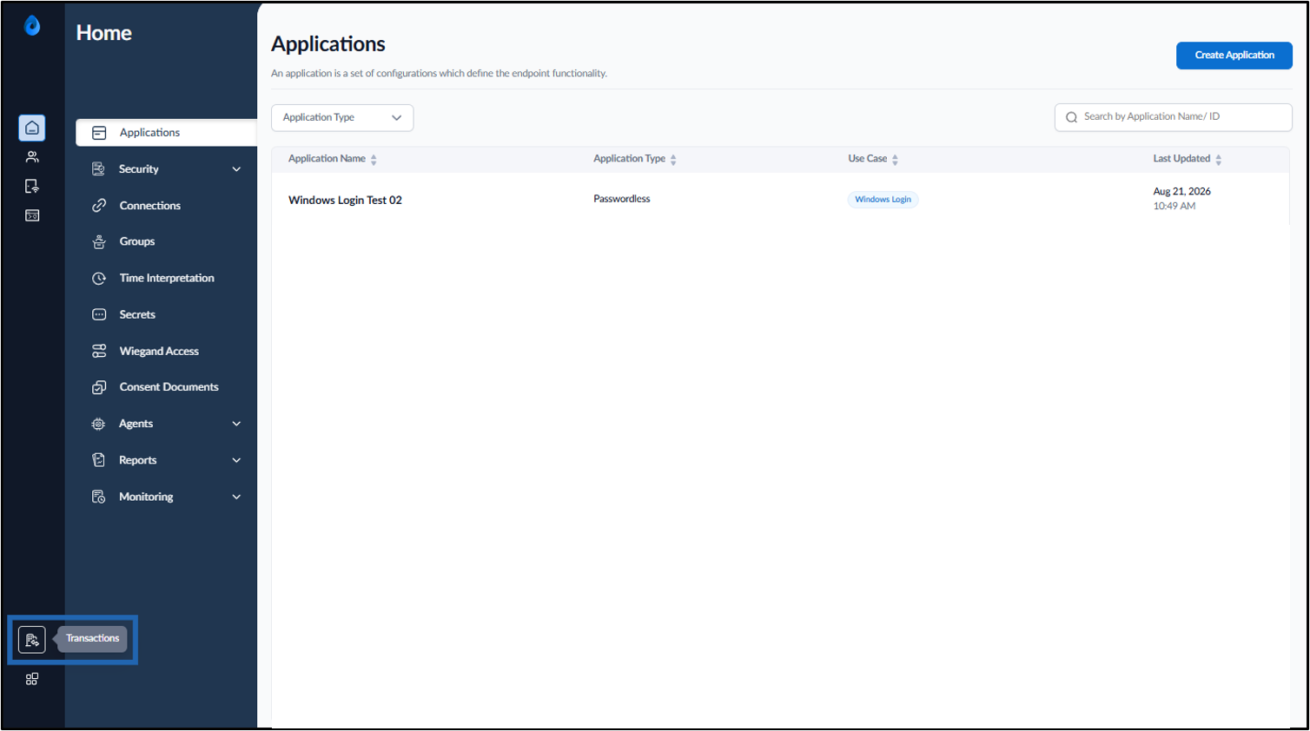Click the Agents gear icon

pos(99,424)
